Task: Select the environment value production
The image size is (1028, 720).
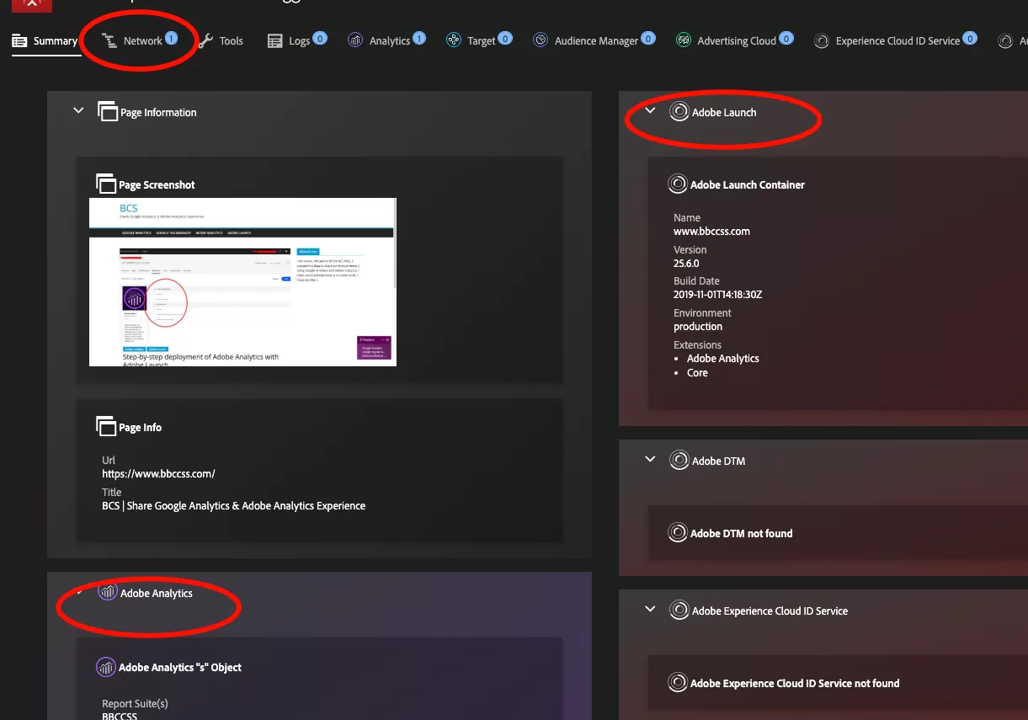Action: tap(698, 327)
